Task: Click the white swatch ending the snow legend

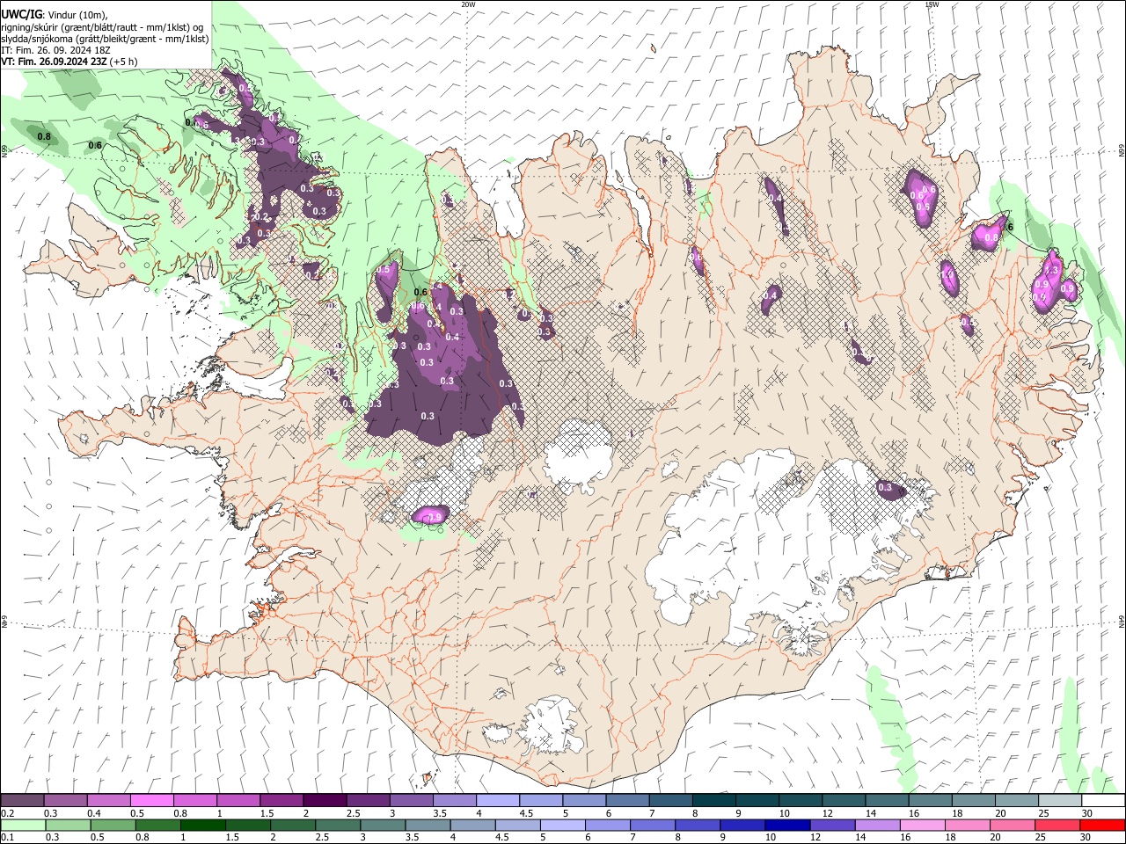Action: (x=1103, y=801)
